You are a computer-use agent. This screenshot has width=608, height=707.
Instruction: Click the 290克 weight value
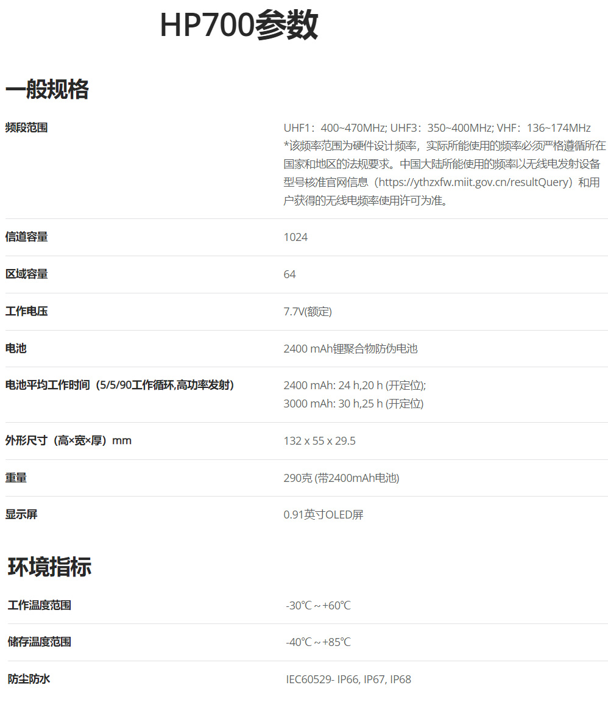point(341,478)
